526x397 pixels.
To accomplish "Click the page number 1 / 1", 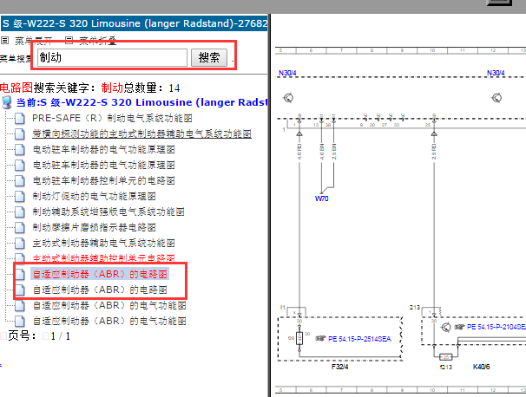I will point(61,336).
